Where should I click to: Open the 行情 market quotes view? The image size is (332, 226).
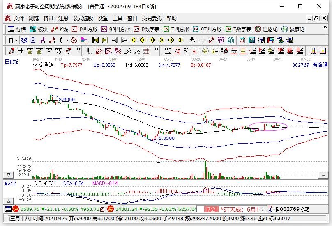[16, 30]
